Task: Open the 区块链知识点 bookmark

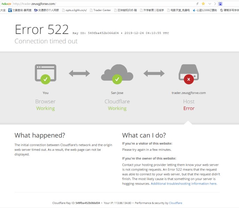Action: (x=125, y=10)
